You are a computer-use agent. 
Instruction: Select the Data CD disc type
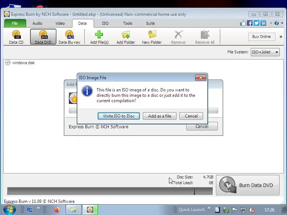pyautogui.click(x=16, y=37)
